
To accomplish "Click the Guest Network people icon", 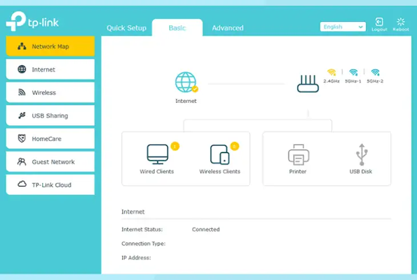I will click(22, 162).
